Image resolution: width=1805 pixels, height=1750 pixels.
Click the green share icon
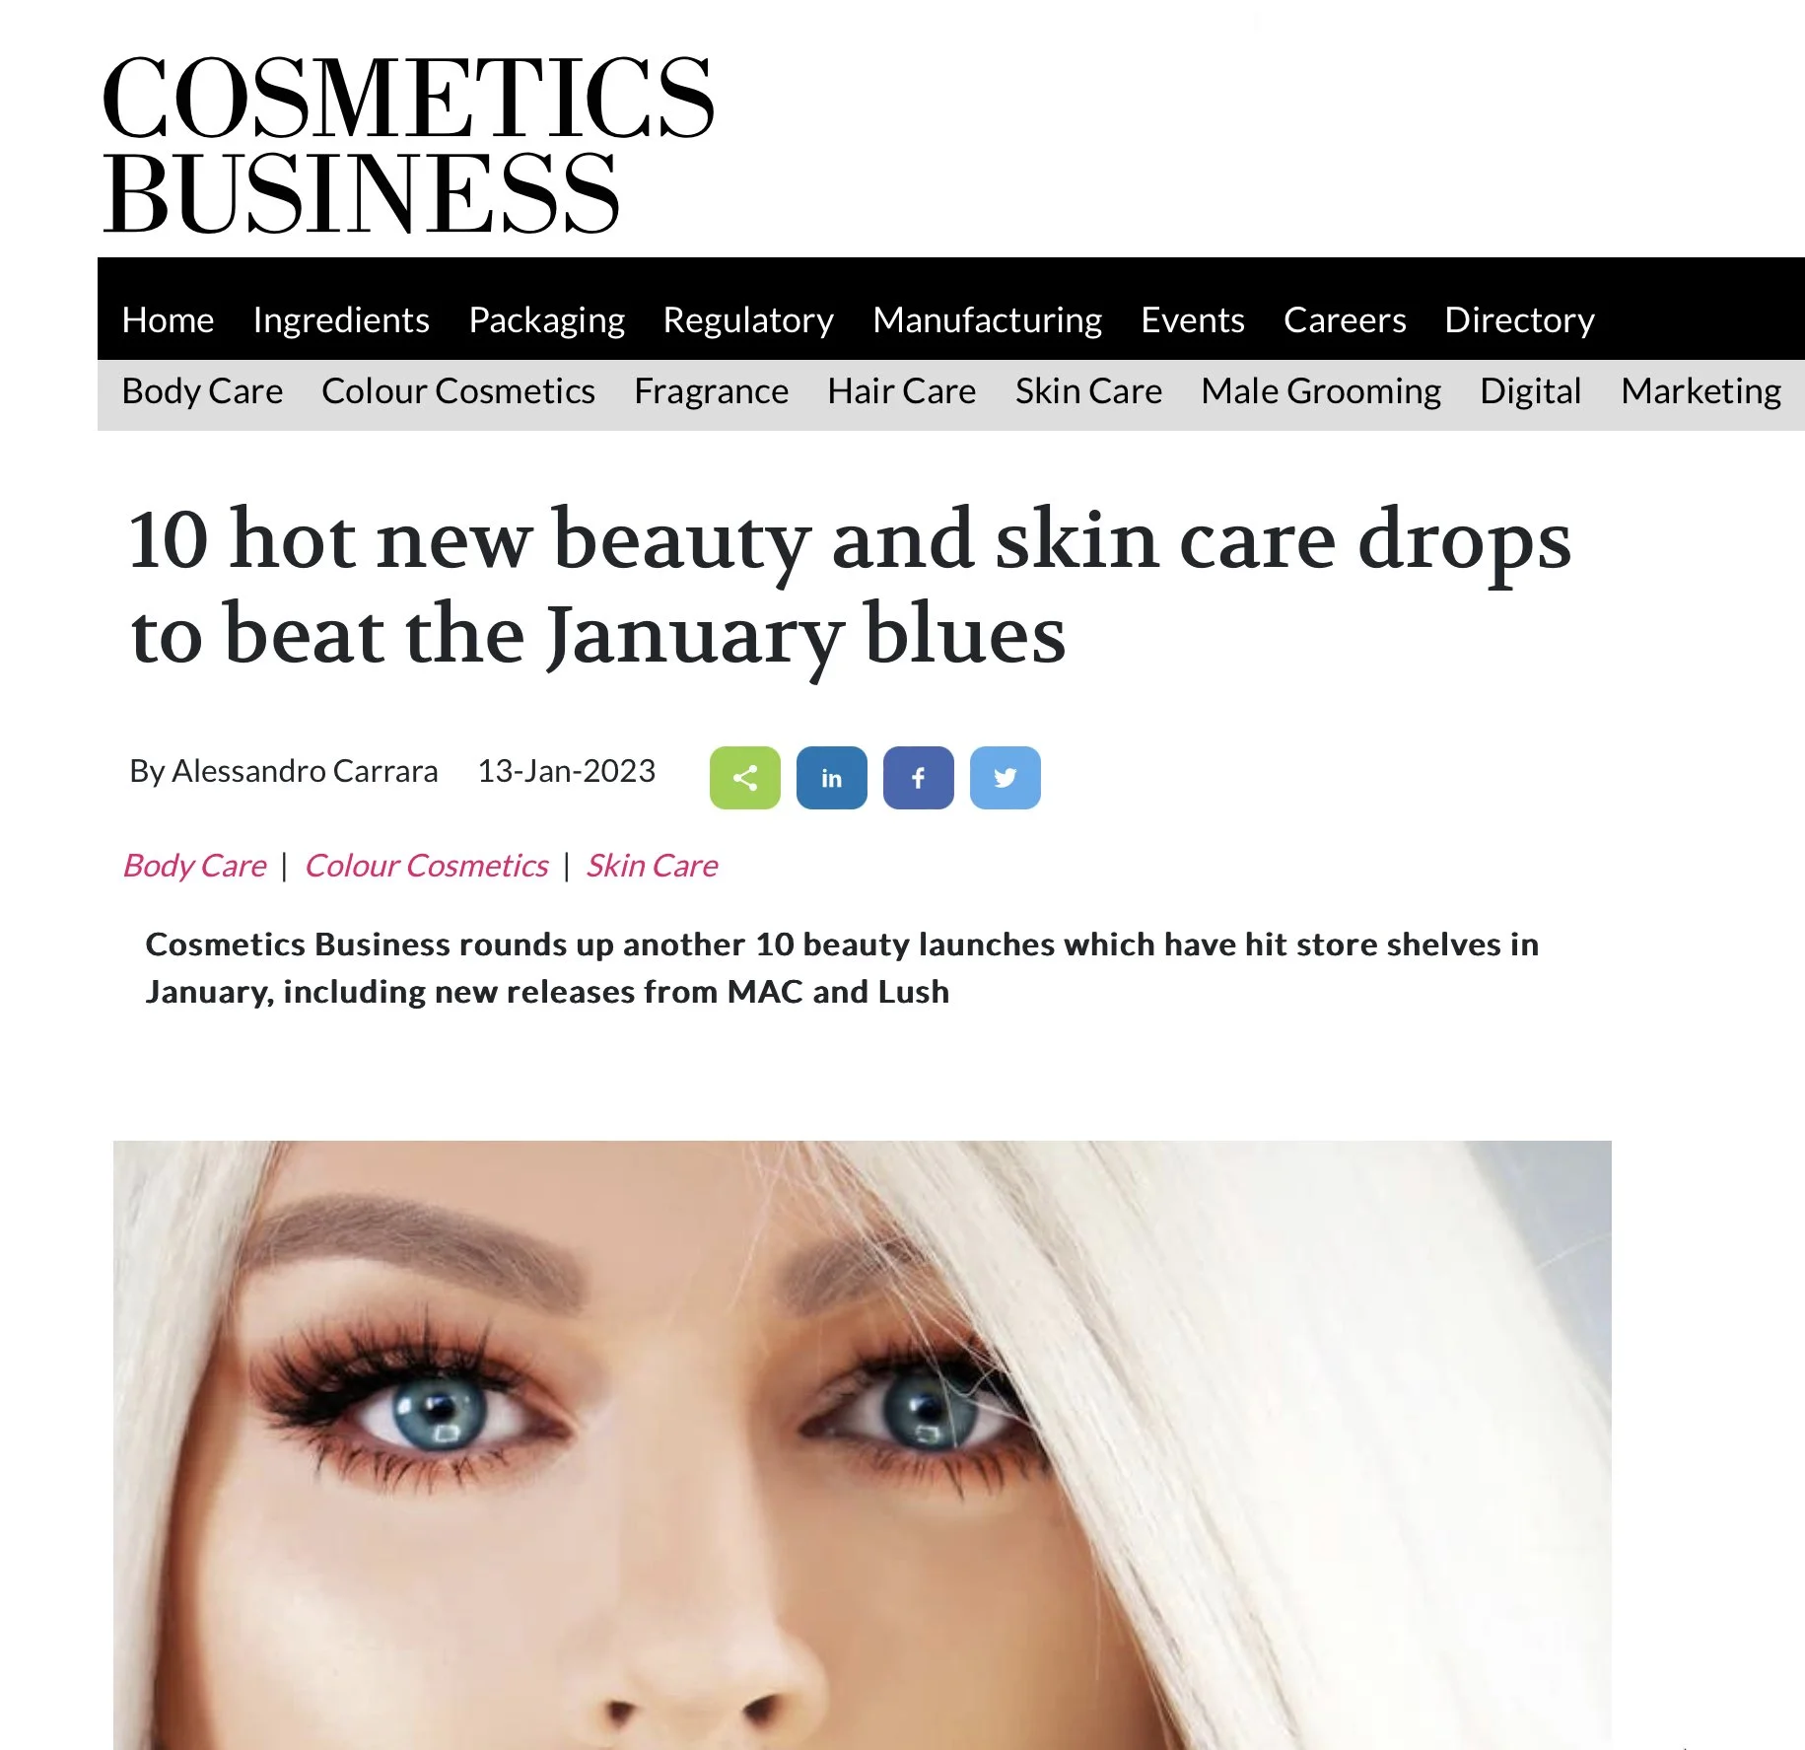point(744,778)
